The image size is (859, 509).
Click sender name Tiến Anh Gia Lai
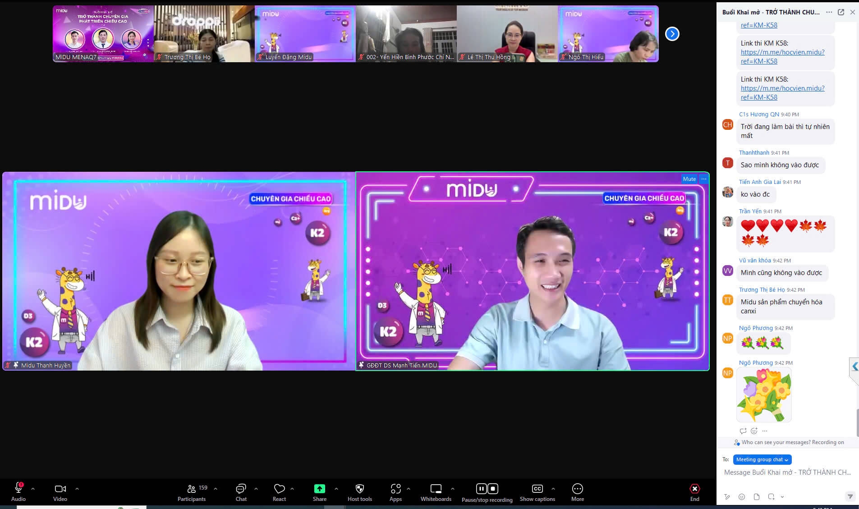click(x=760, y=182)
